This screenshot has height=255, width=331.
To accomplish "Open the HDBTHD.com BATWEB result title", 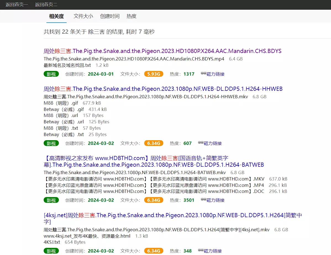I will coord(154,161).
